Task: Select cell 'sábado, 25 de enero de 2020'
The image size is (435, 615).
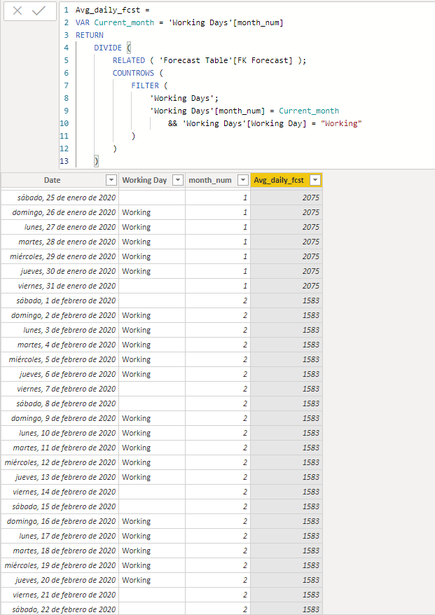Action: tap(60, 198)
